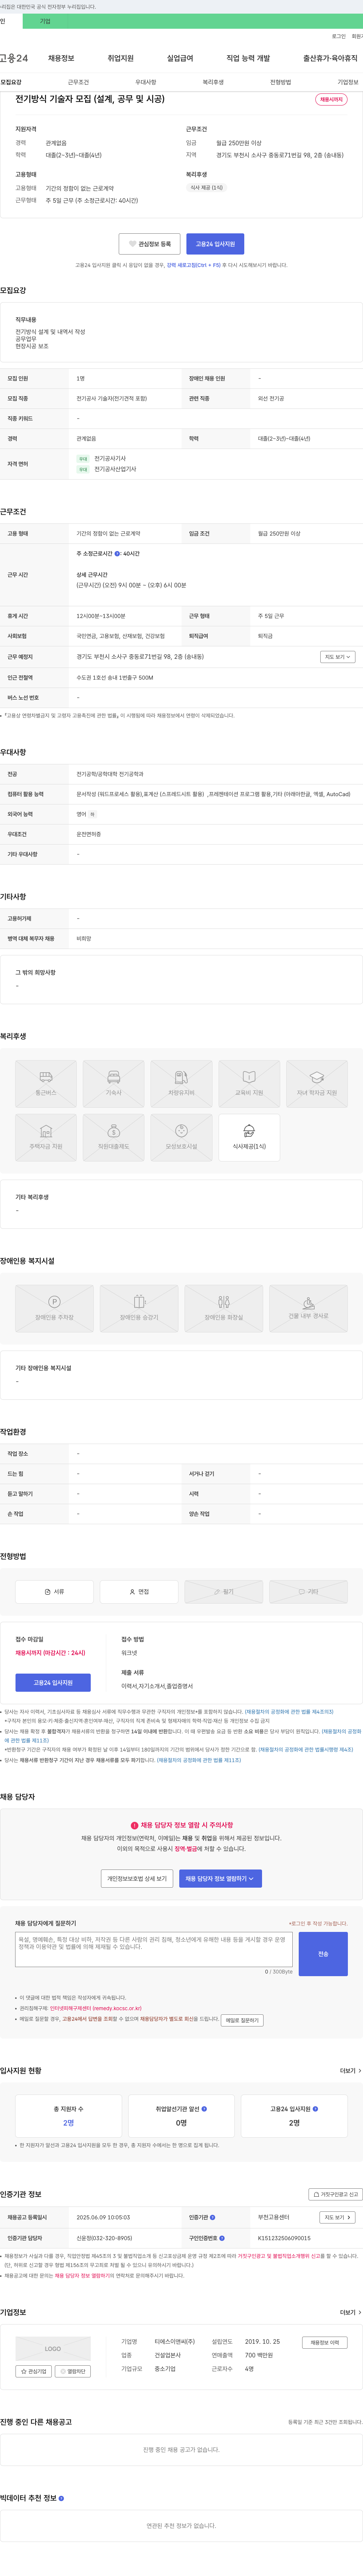Image resolution: width=363 pixels, height=2576 pixels.
Task: Click the 식사제공(1식) welfare icon
Action: pyautogui.click(x=249, y=1137)
